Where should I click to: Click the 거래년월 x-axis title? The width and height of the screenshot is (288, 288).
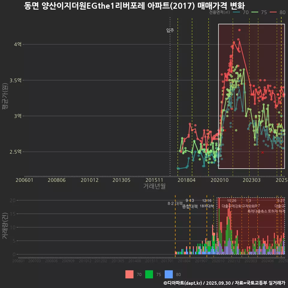click(154, 186)
